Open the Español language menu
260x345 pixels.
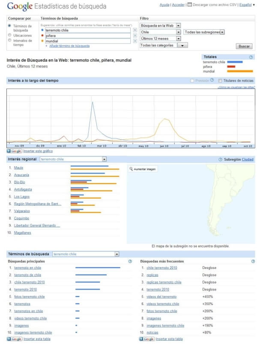(247, 5)
